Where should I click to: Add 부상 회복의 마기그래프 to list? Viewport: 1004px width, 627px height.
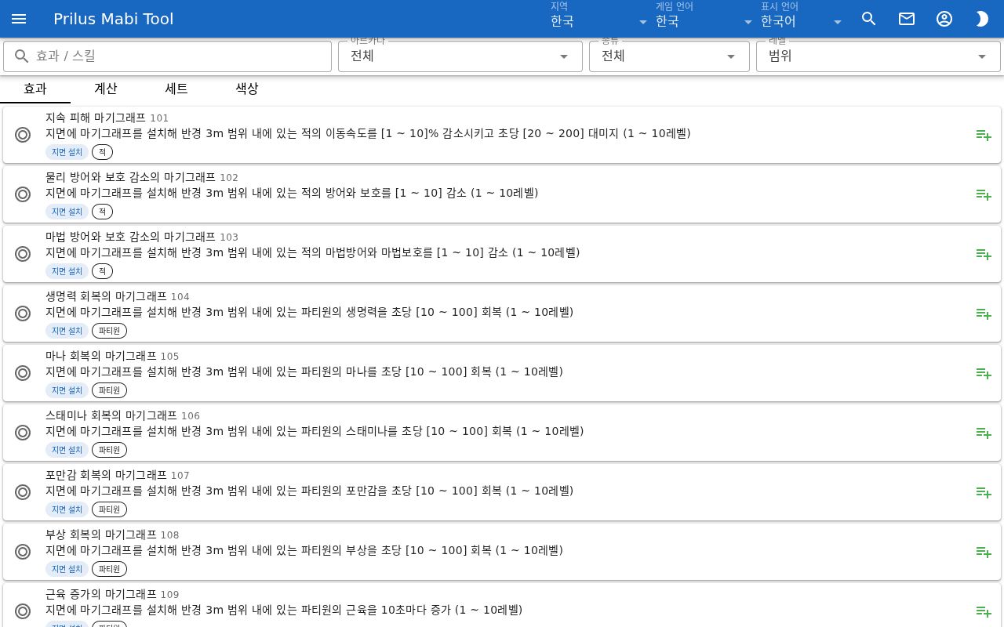point(984,552)
